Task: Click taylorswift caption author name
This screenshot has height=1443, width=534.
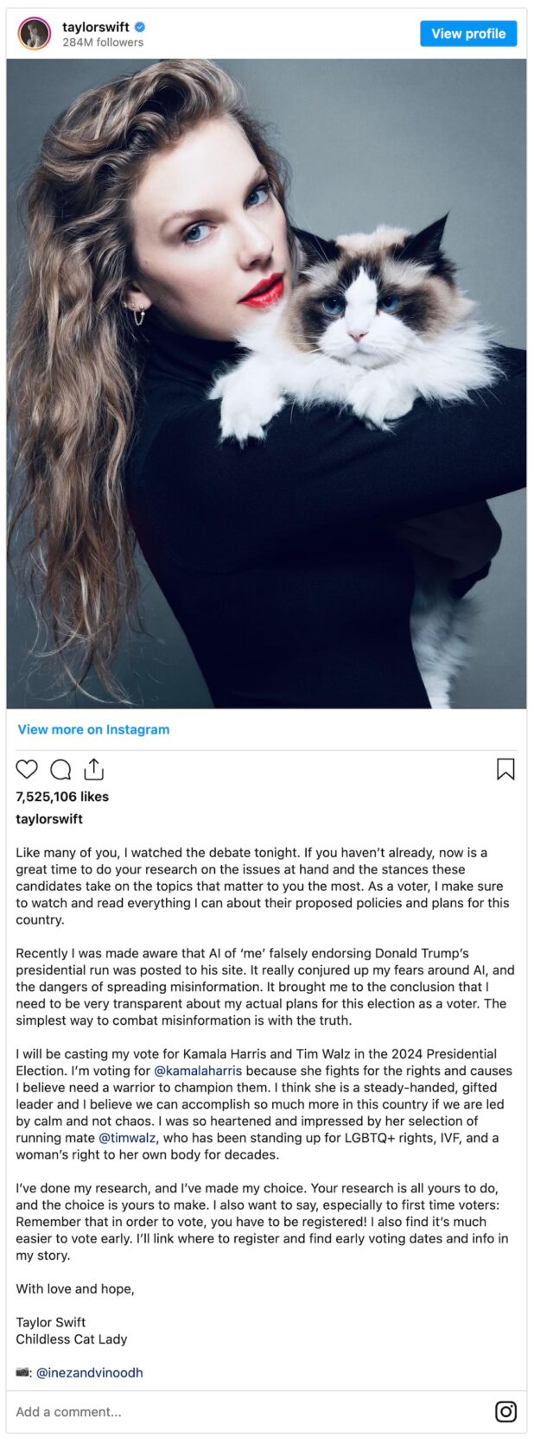Action: click(49, 818)
